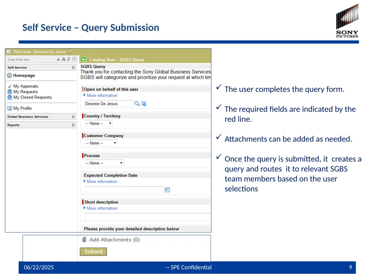Click the Short description input field
This screenshot has height=280, width=373.
pos(148,217)
